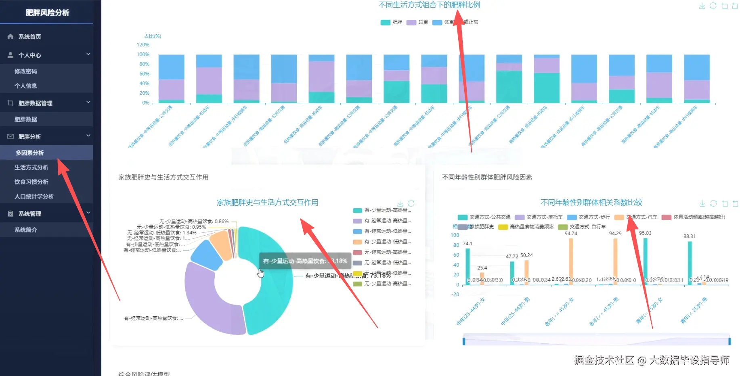Click the right handle of the zoom slider
This screenshot has width=740, height=376.
(730, 341)
